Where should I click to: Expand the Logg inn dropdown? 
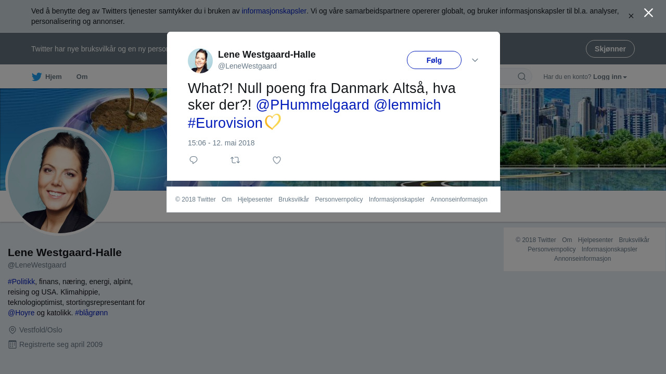point(610,77)
